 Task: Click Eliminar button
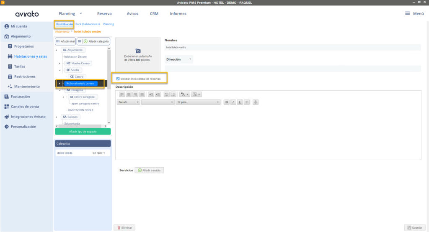pos(124,228)
